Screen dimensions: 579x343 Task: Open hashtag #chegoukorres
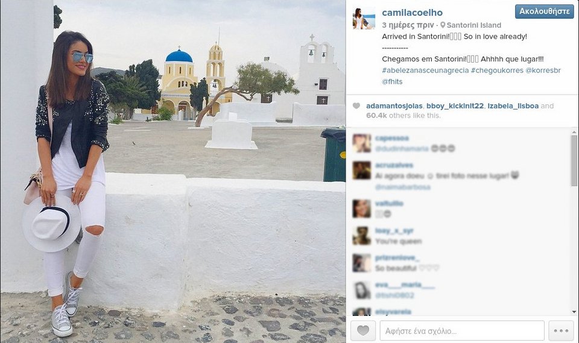(x=497, y=70)
